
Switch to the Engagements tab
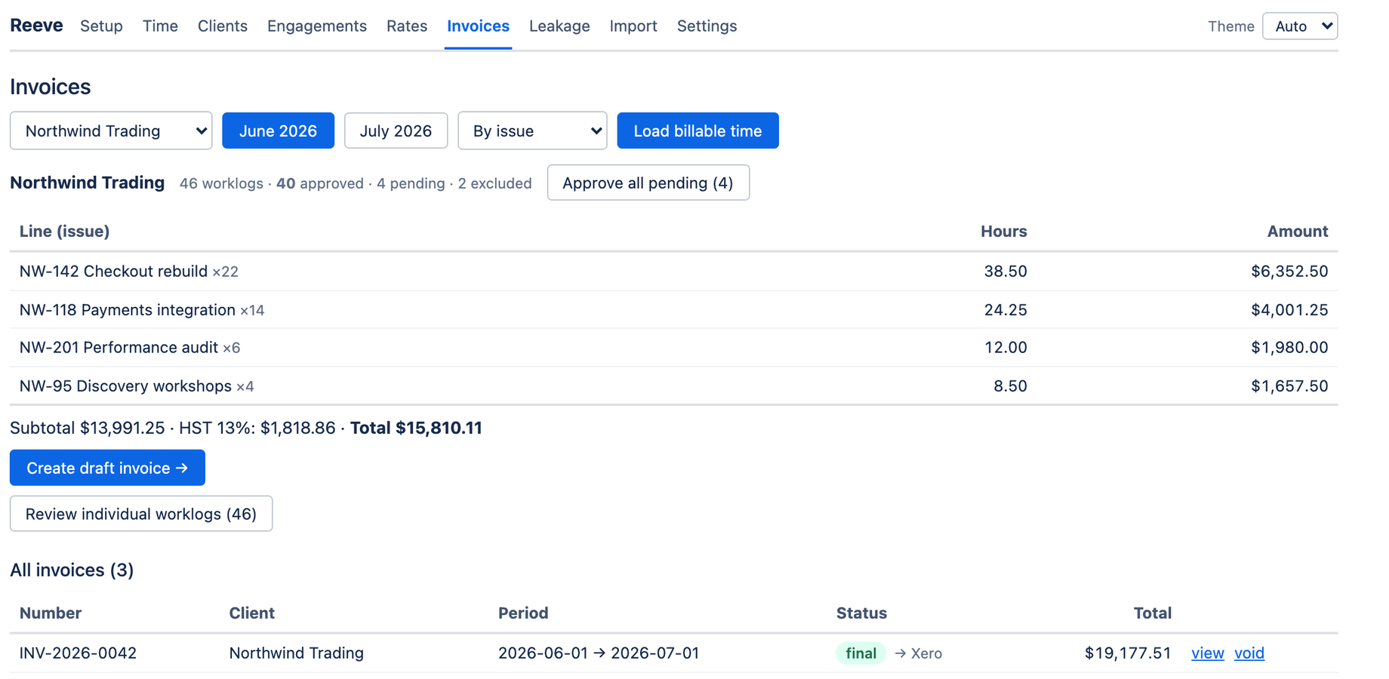(317, 26)
